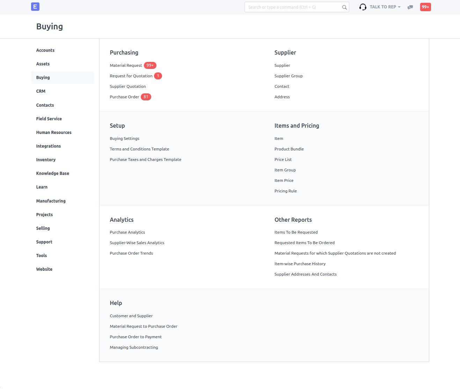The height and width of the screenshot is (390, 460).
Task: Open the Pricing Rule link
Action: point(285,191)
